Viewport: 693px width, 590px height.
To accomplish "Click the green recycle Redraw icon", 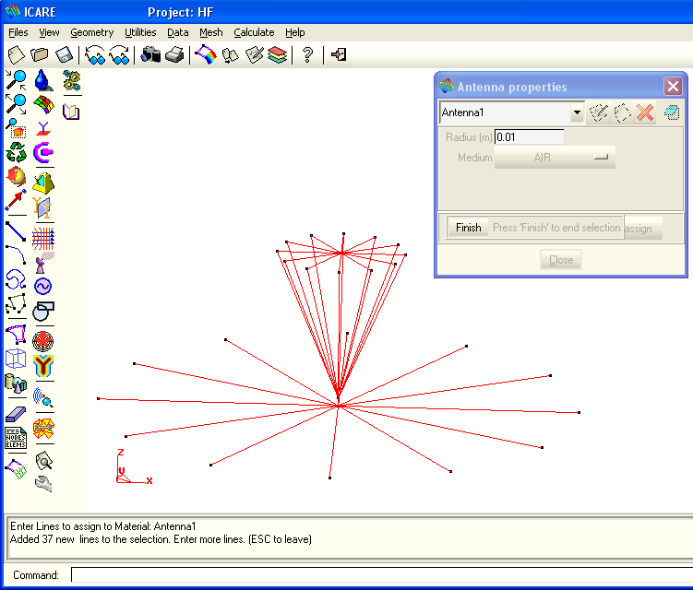I will click(16, 152).
